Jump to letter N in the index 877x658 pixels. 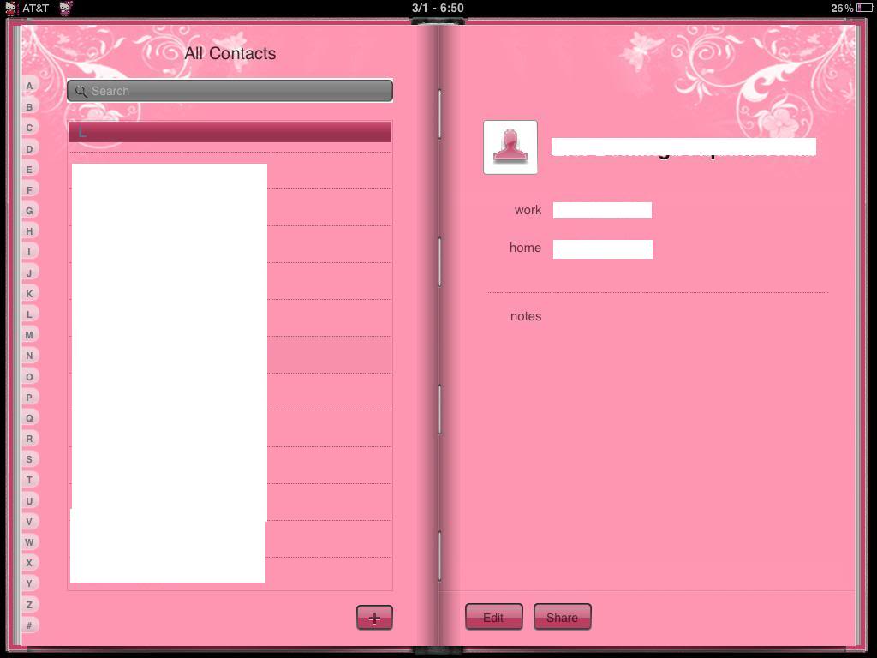coord(29,356)
